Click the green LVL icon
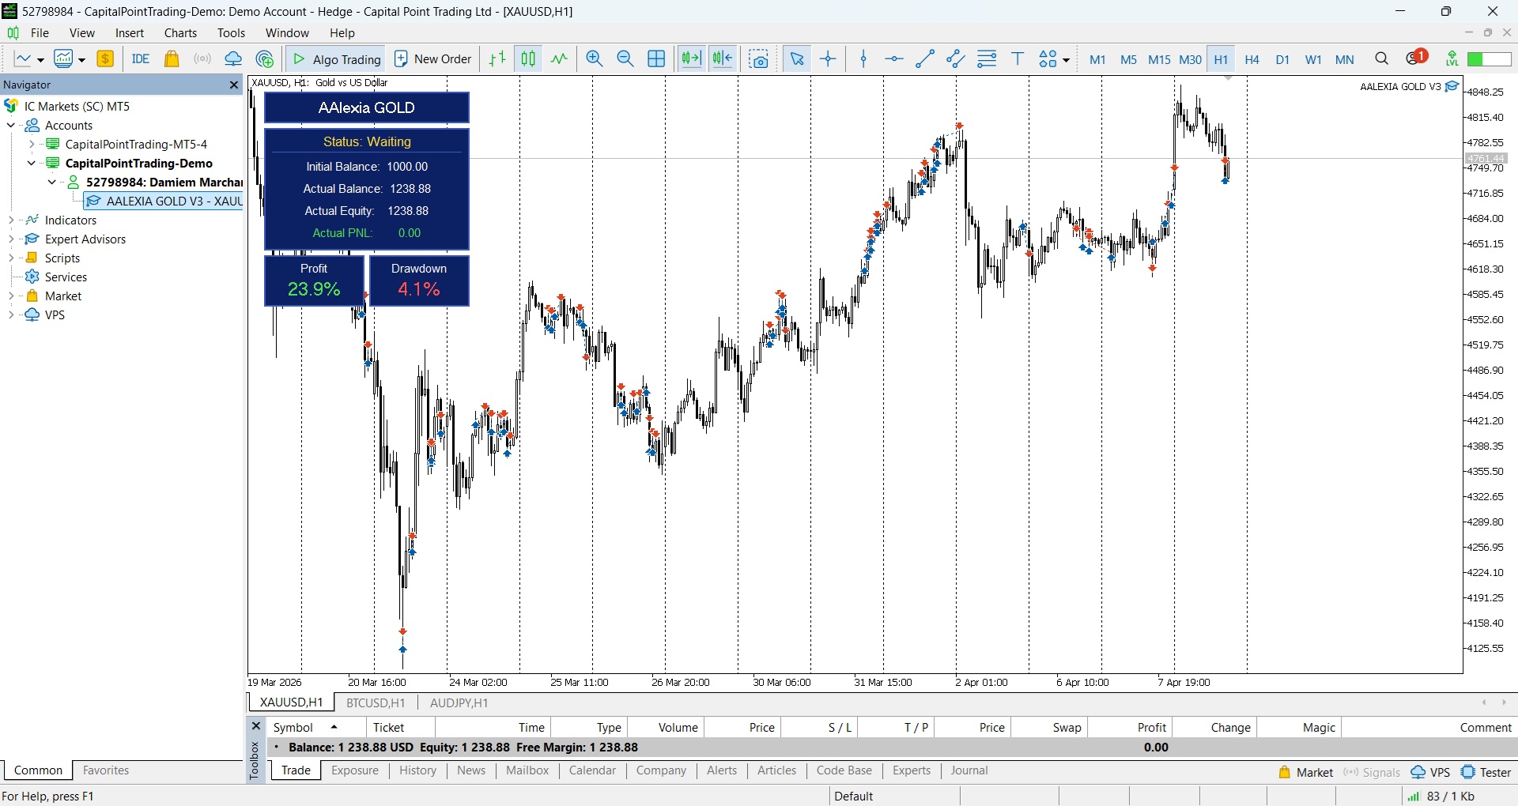 point(1452,59)
